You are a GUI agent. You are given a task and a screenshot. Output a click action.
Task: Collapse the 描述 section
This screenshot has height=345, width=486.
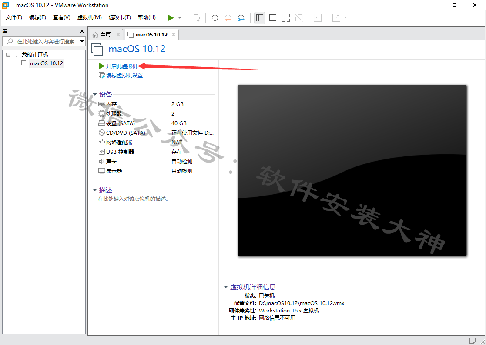click(95, 190)
